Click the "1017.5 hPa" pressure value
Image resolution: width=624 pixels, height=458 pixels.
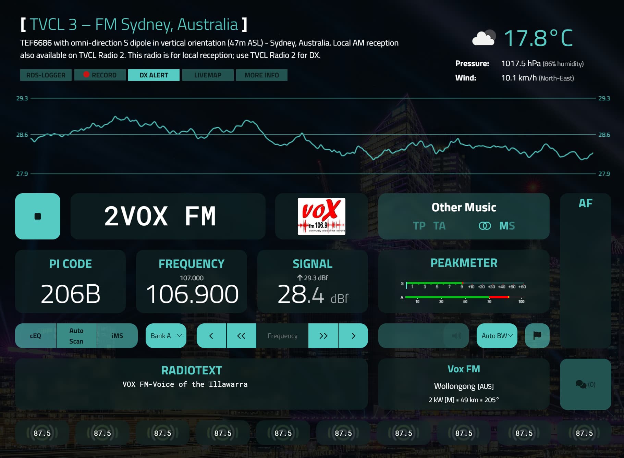521,63
